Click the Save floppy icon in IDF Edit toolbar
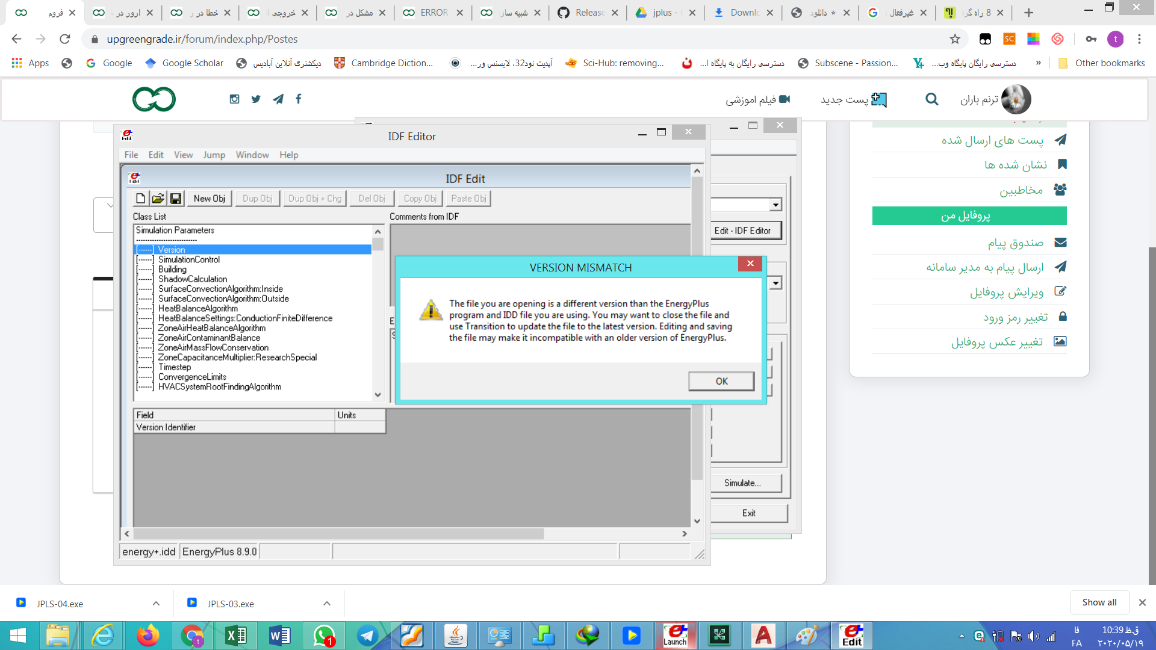The height and width of the screenshot is (650, 1156). pyautogui.click(x=176, y=199)
